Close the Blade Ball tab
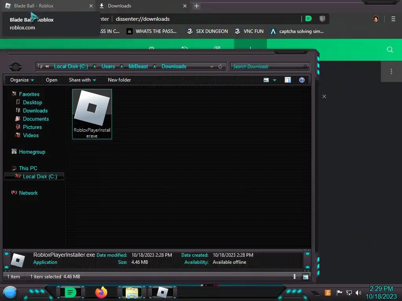 point(91,5)
